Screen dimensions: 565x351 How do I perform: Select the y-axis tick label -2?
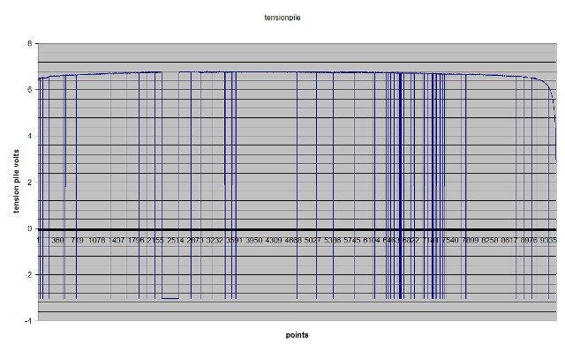tap(28, 274)
